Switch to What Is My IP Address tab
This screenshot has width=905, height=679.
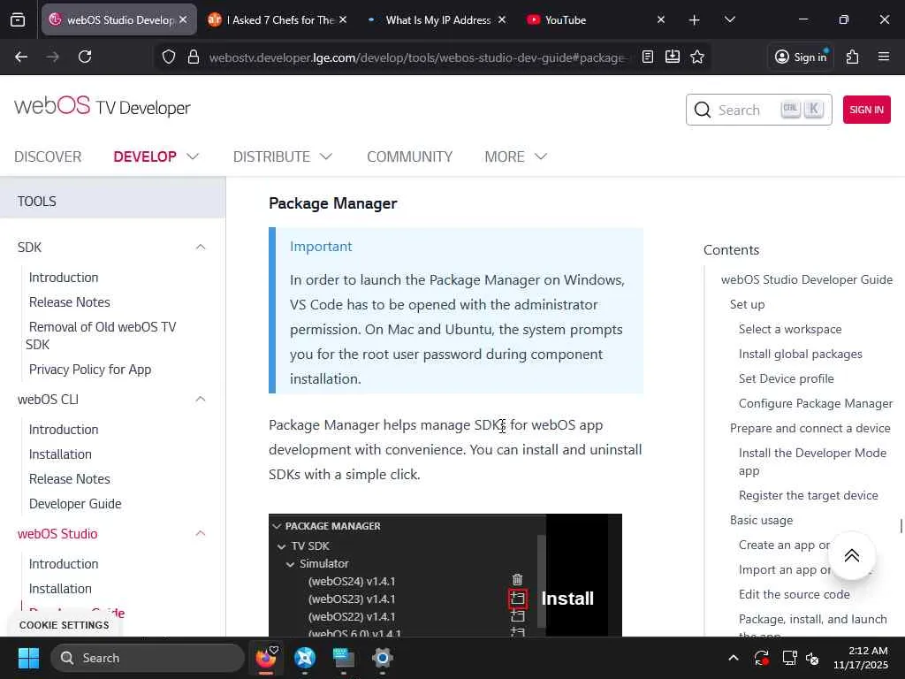pos(437,19)
